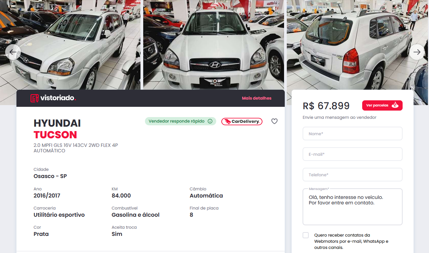Click the next photo arrow
The image size is (429, 253).
417,52
